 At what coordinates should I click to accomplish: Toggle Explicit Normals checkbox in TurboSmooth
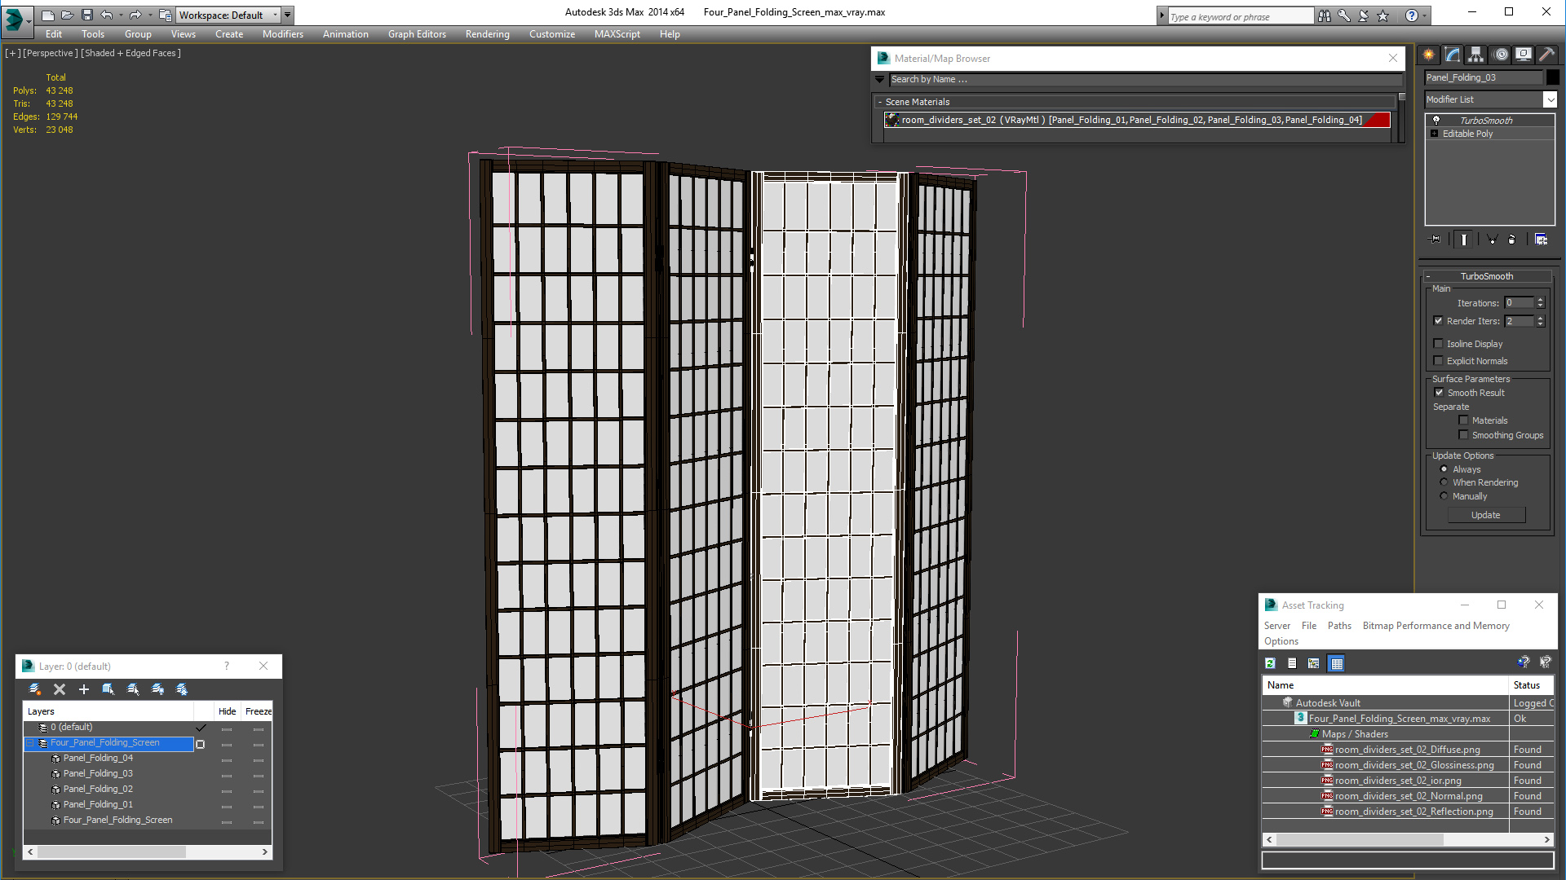pyautogui.click(x=1439, y=360)
